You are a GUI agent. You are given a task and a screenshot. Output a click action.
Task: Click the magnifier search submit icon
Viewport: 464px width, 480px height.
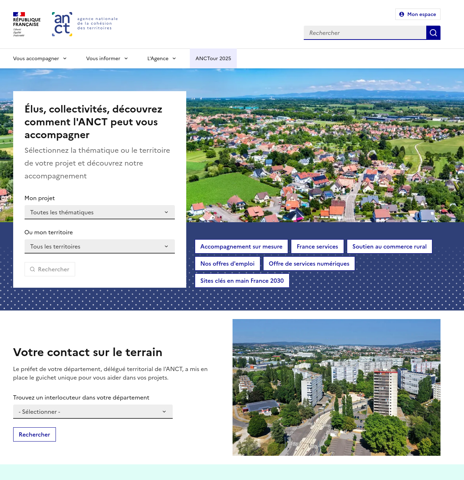click(x=433, y=33)
